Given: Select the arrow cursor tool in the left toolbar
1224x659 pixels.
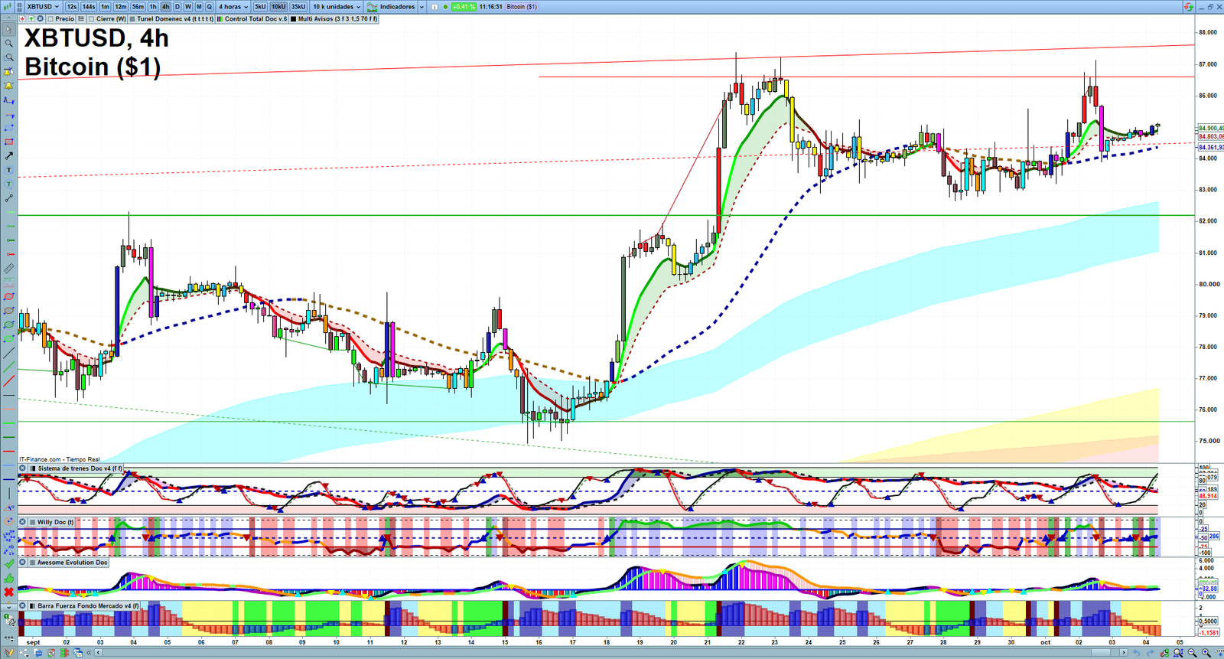Looking at the screenshot, I should coord(8,30).
